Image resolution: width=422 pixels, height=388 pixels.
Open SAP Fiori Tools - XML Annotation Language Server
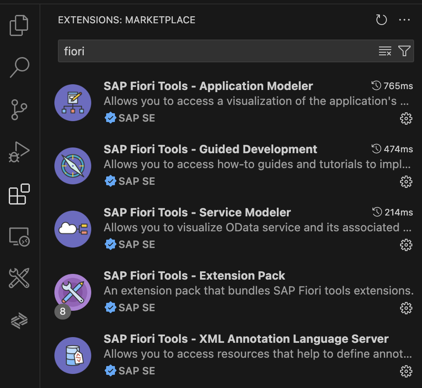[x=246, y=339]
